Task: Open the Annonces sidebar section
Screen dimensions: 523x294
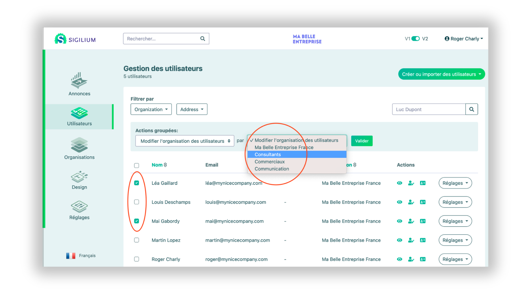Action: 79,84
